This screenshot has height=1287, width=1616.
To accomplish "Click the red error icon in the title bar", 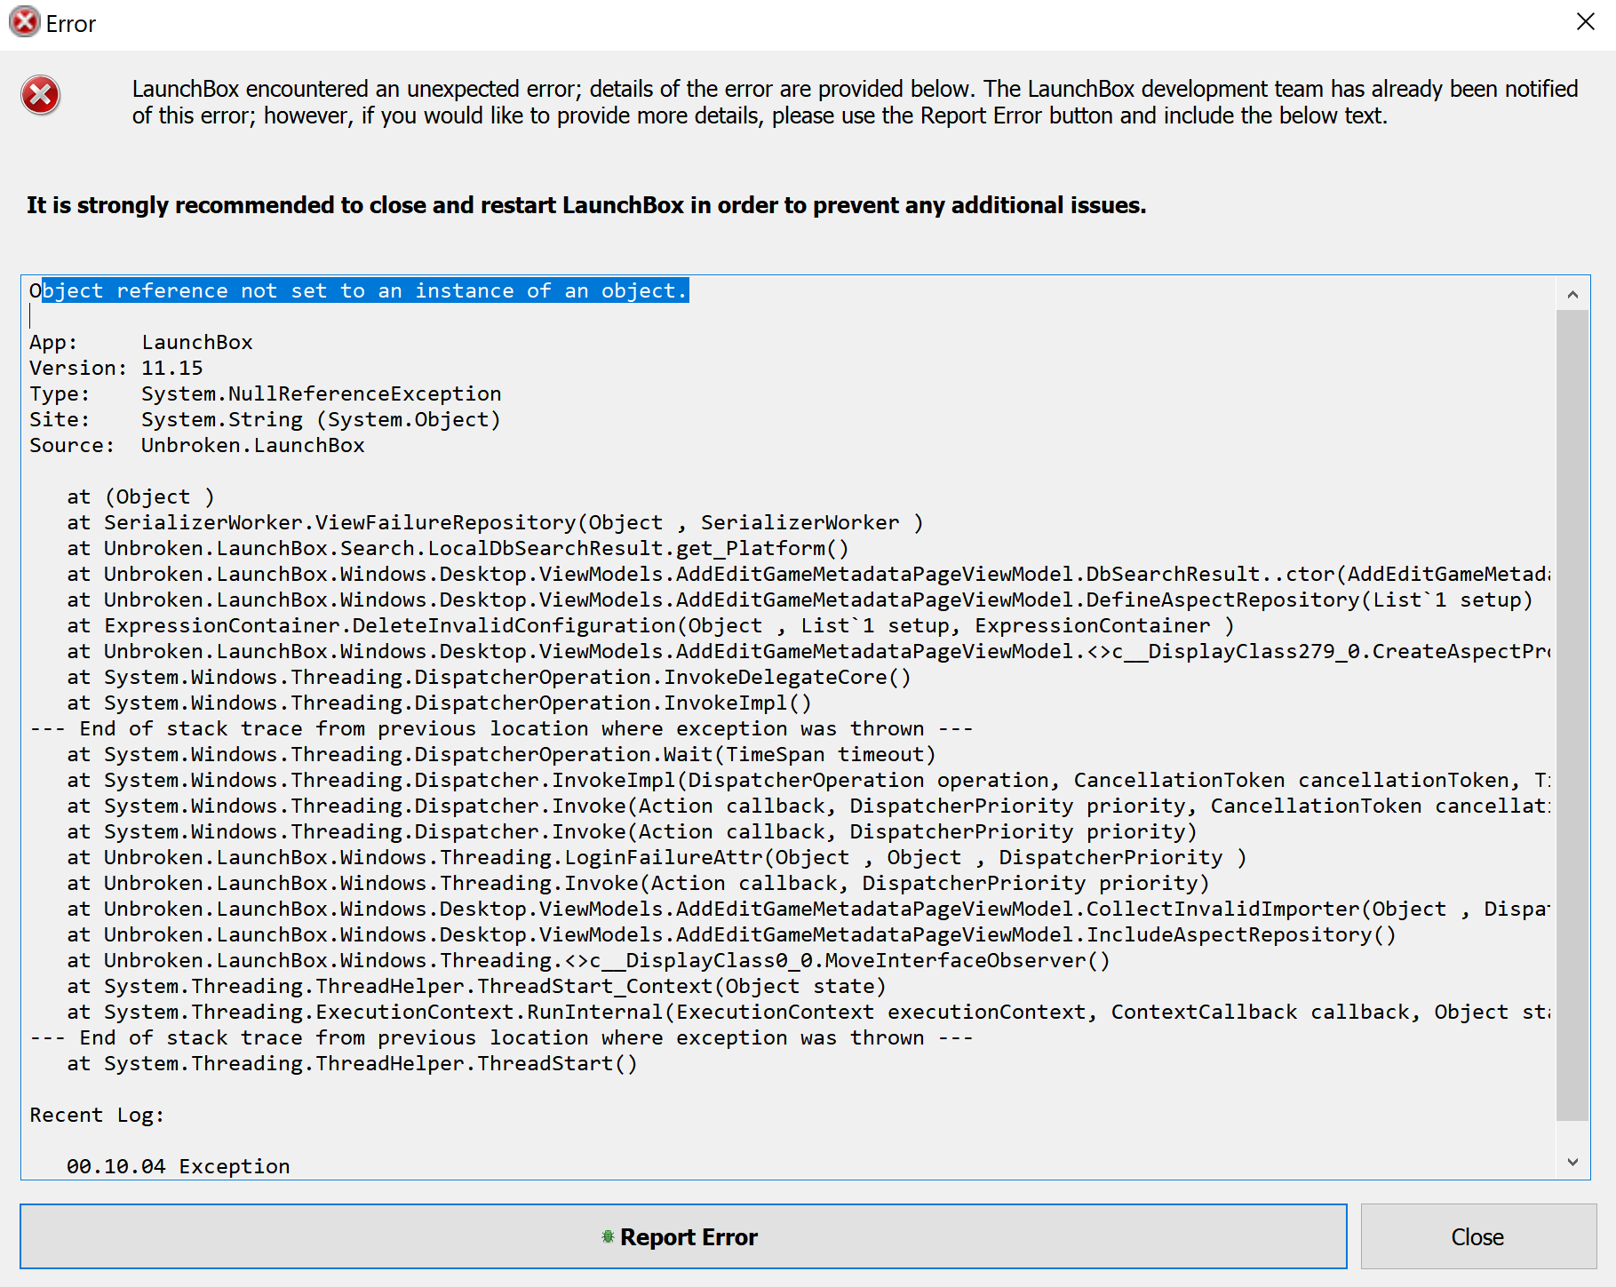I will pos(24,21).
